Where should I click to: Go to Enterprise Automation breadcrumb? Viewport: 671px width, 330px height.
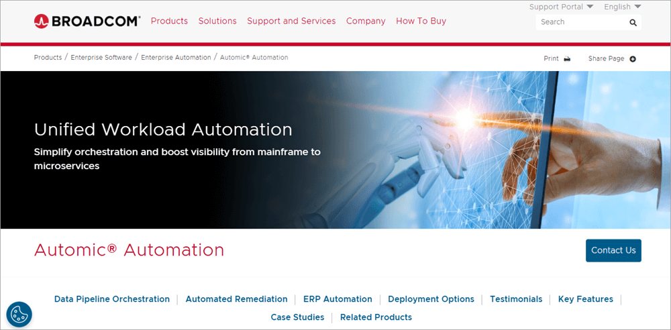point(176,58)
